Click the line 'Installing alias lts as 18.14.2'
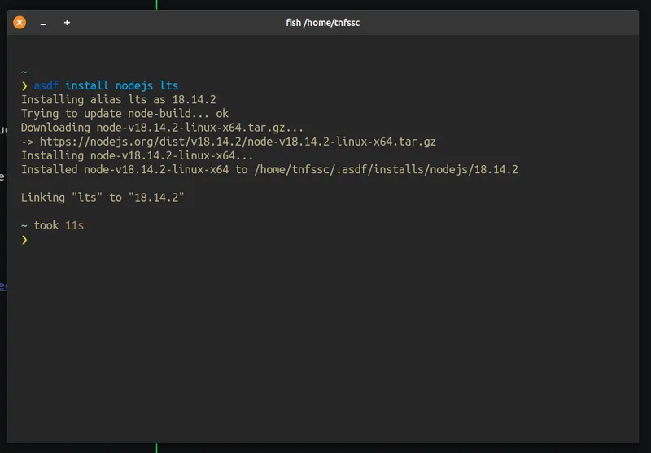The height and width of the screenshot is (453, 651). pyautogui.click(x=119, y=99)
